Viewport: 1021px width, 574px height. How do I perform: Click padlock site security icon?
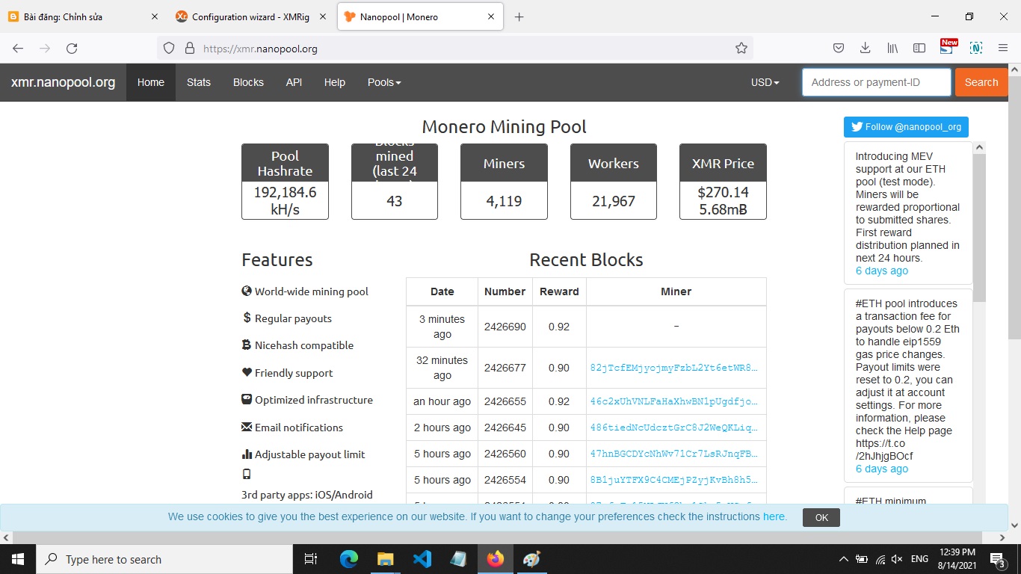[190, 48]
